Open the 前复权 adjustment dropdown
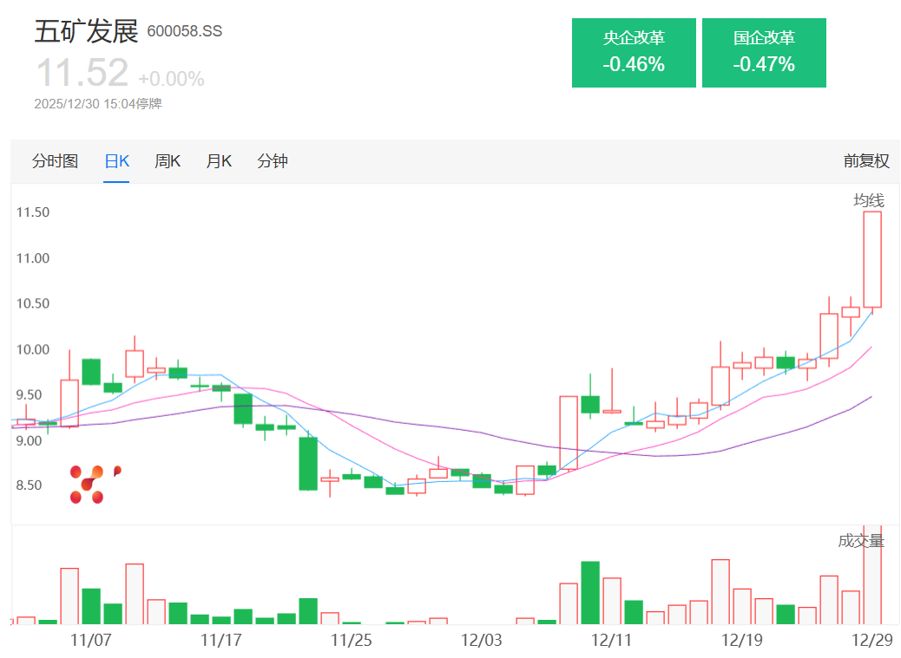 pyautogui.click(x=866, y=161)
